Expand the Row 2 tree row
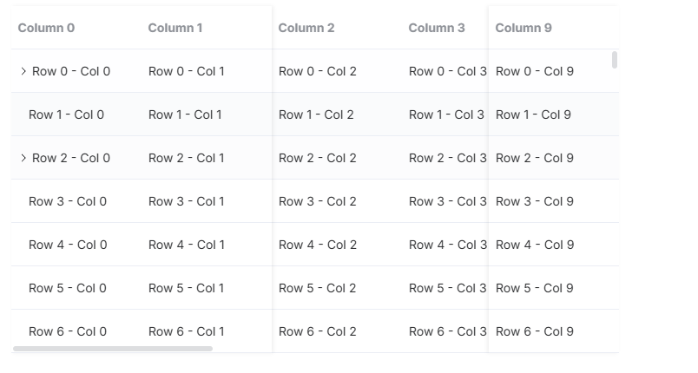698x373 pixels. click(x=23, y=158)
